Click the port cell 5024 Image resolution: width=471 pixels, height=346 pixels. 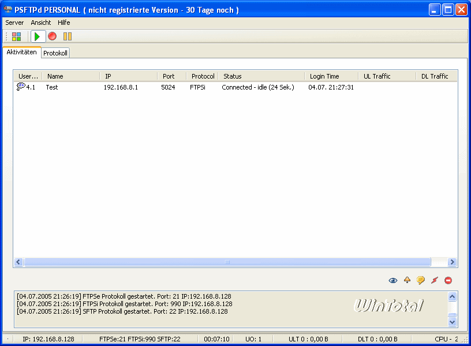168,87
